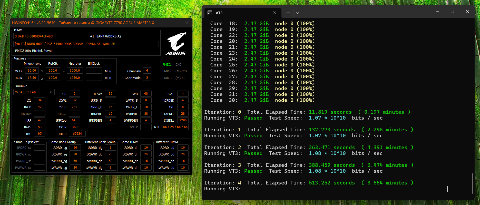This screenshot has width=480, height=205.
Task: Click the Gear Mode value box
Action: coord(147,78)
